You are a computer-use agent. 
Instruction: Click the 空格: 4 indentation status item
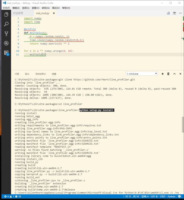point(145,197)
